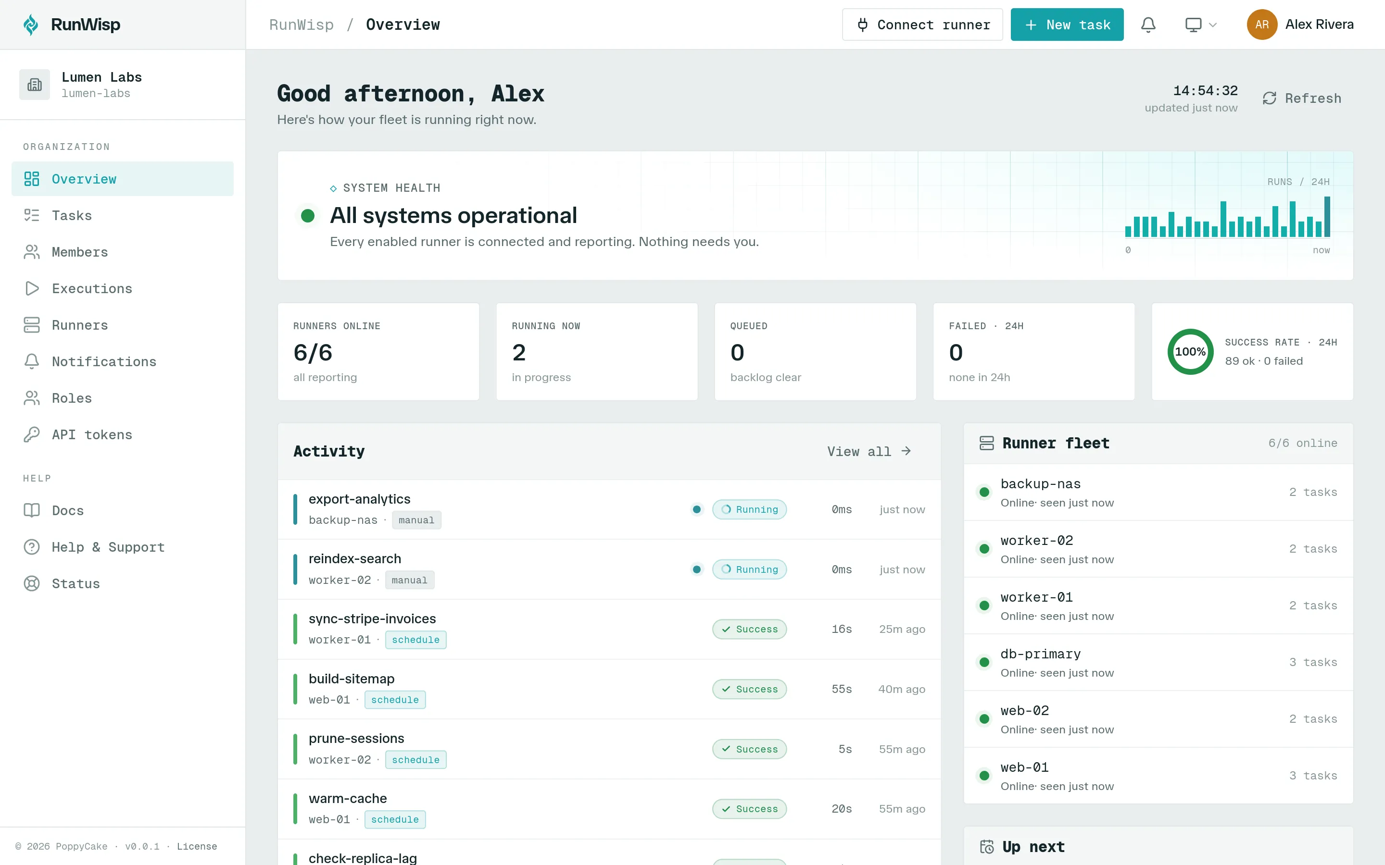
Task: Click View all activity link
Action: pos(869,451)
